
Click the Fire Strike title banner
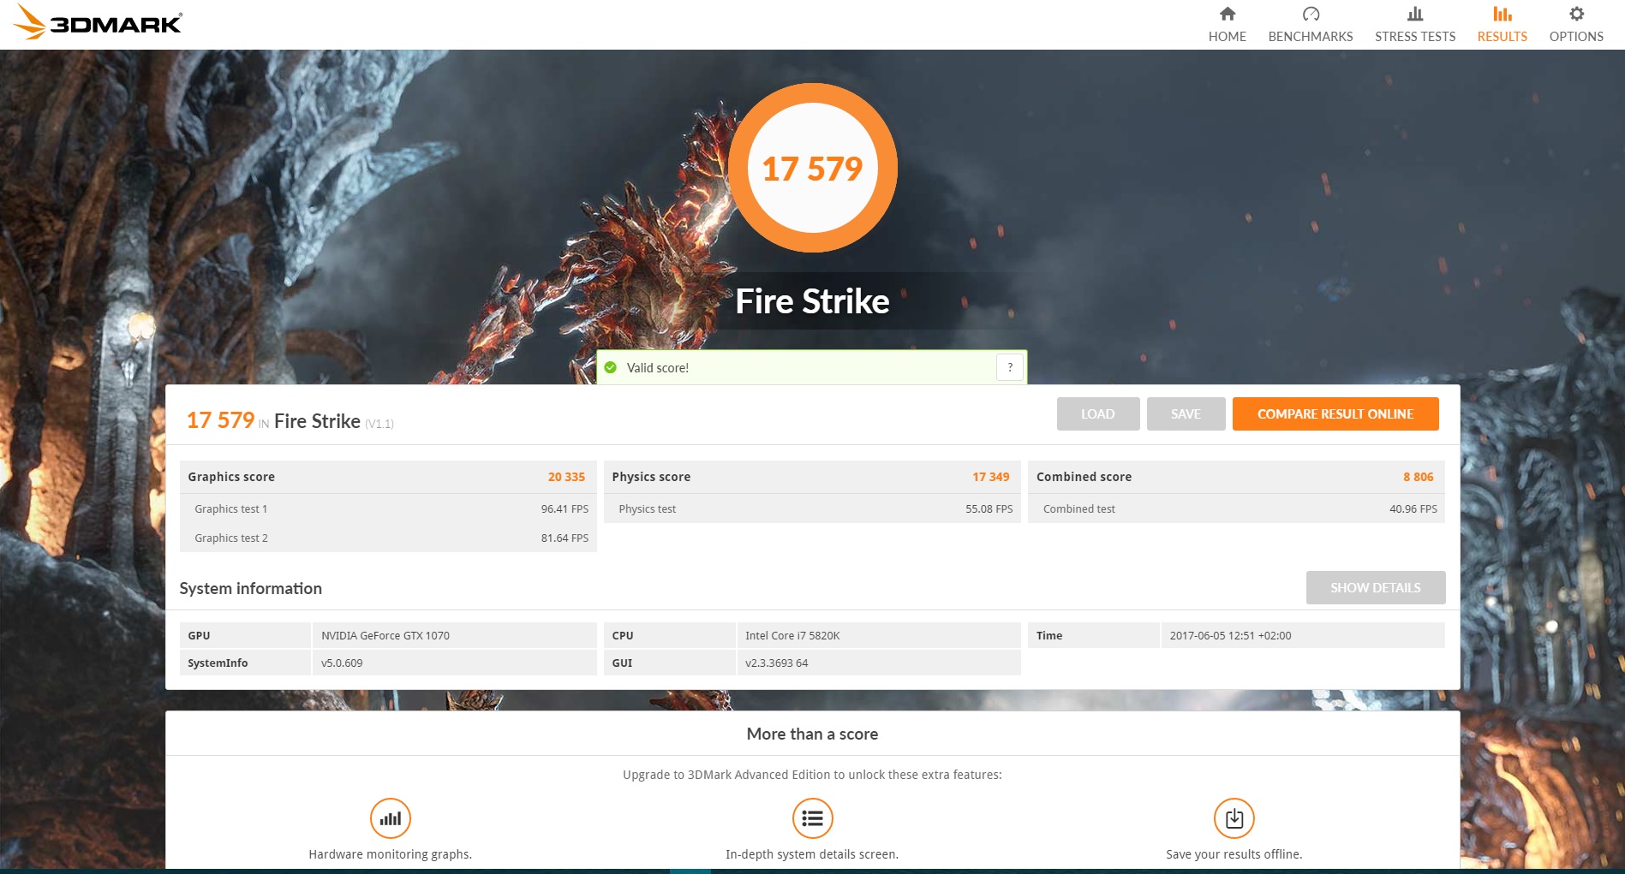812,301
